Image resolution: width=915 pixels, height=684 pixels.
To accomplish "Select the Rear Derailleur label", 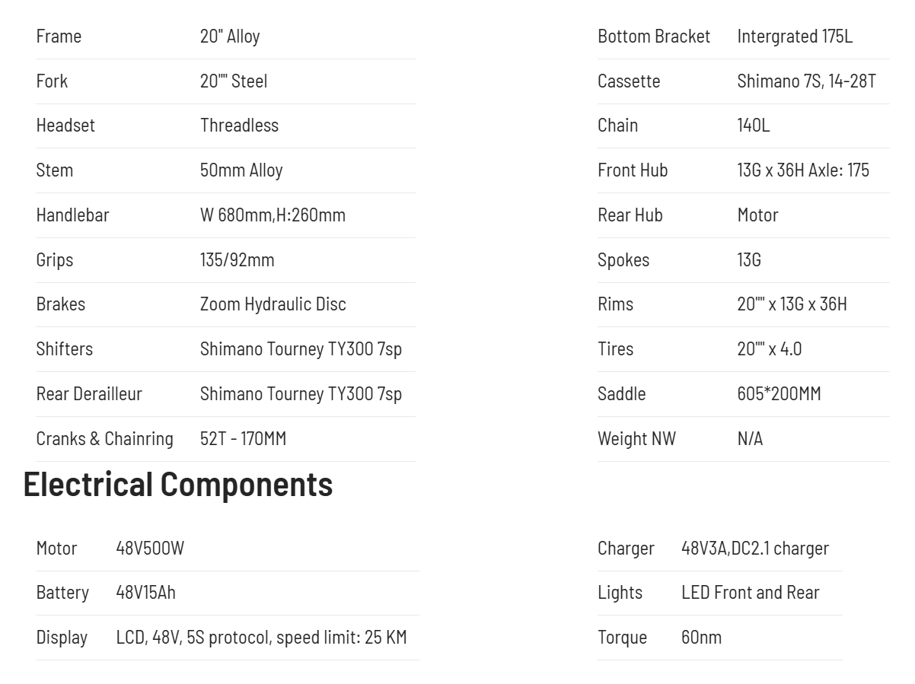I will point(89,394).
